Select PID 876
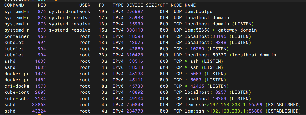The width and height of the screenshot is (306, 115). pos(42,12)
